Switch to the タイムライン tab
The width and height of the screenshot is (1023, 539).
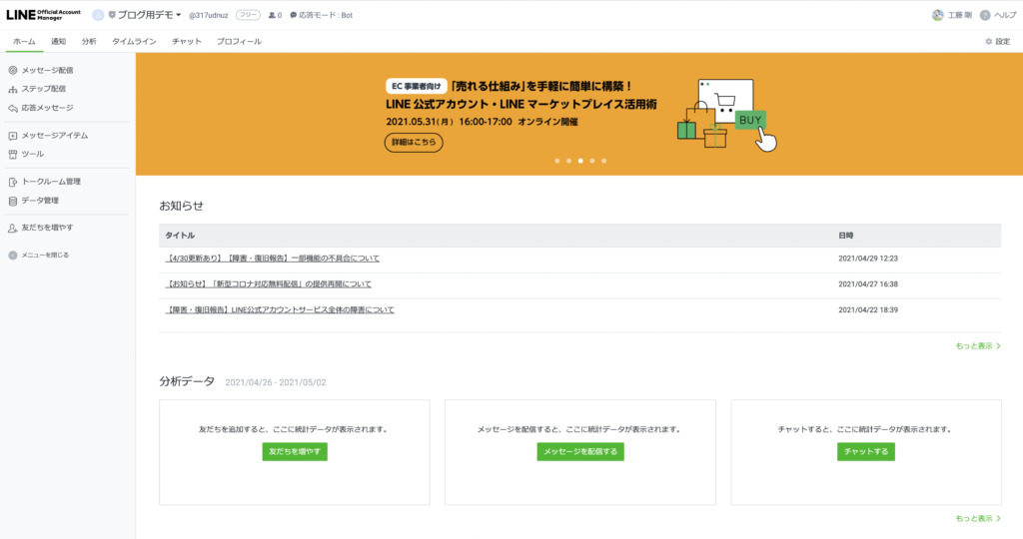[x=134, y=42]
